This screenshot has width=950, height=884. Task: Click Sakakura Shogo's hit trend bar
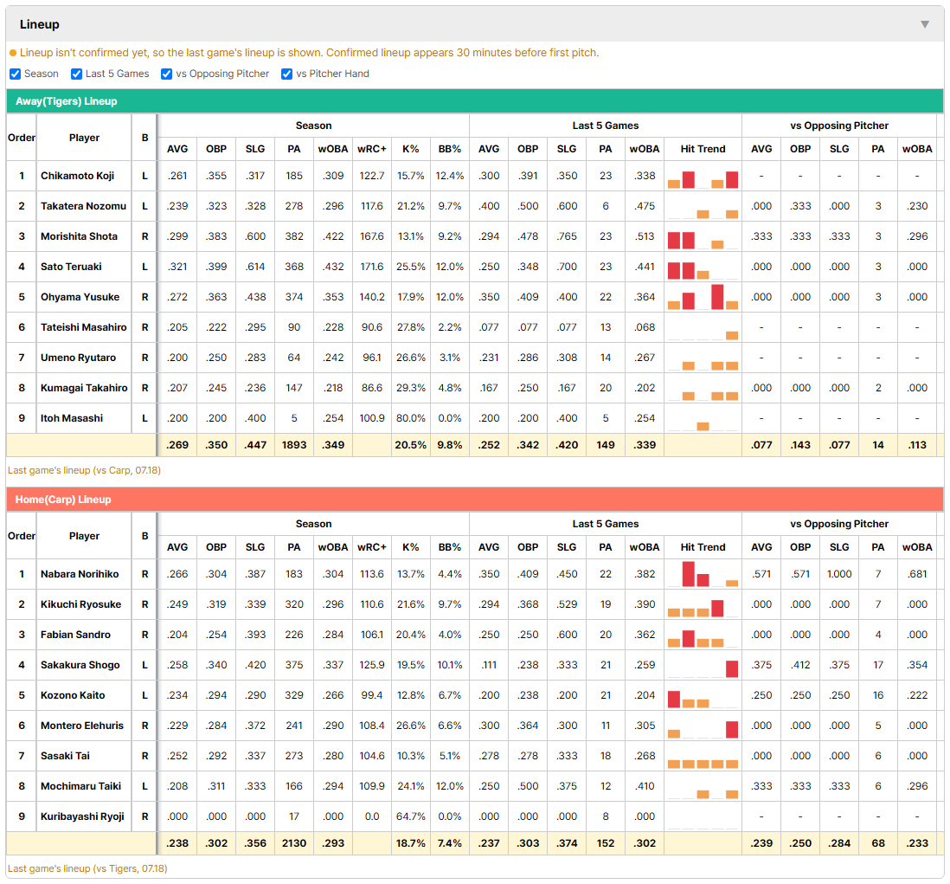coord(732,668)
